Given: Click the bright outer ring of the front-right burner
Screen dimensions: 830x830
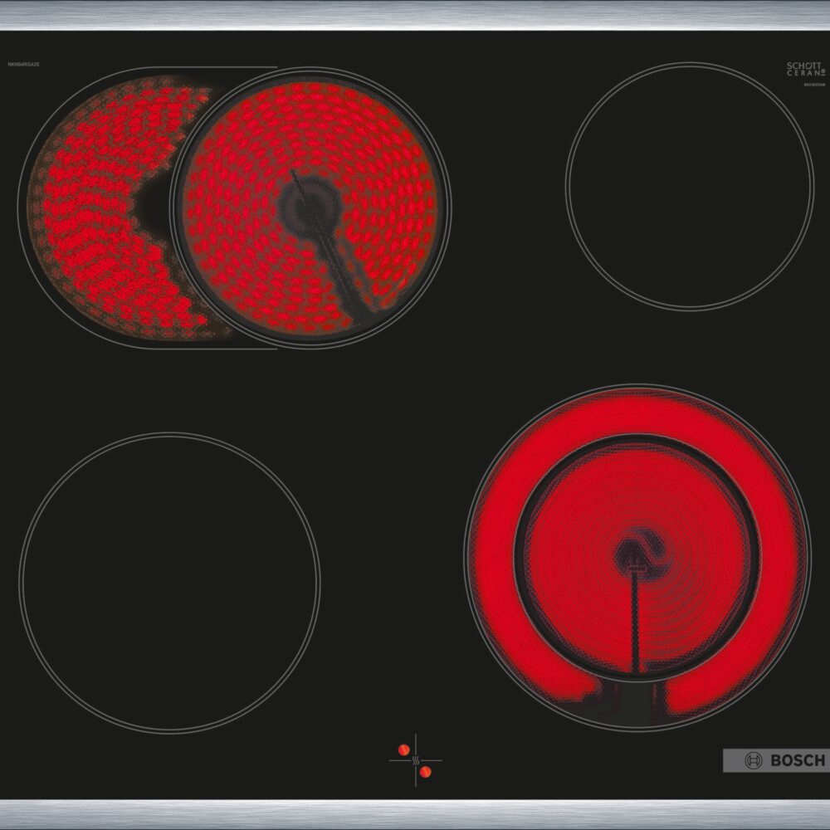Looking at the screenshot, I should [637, 413].
